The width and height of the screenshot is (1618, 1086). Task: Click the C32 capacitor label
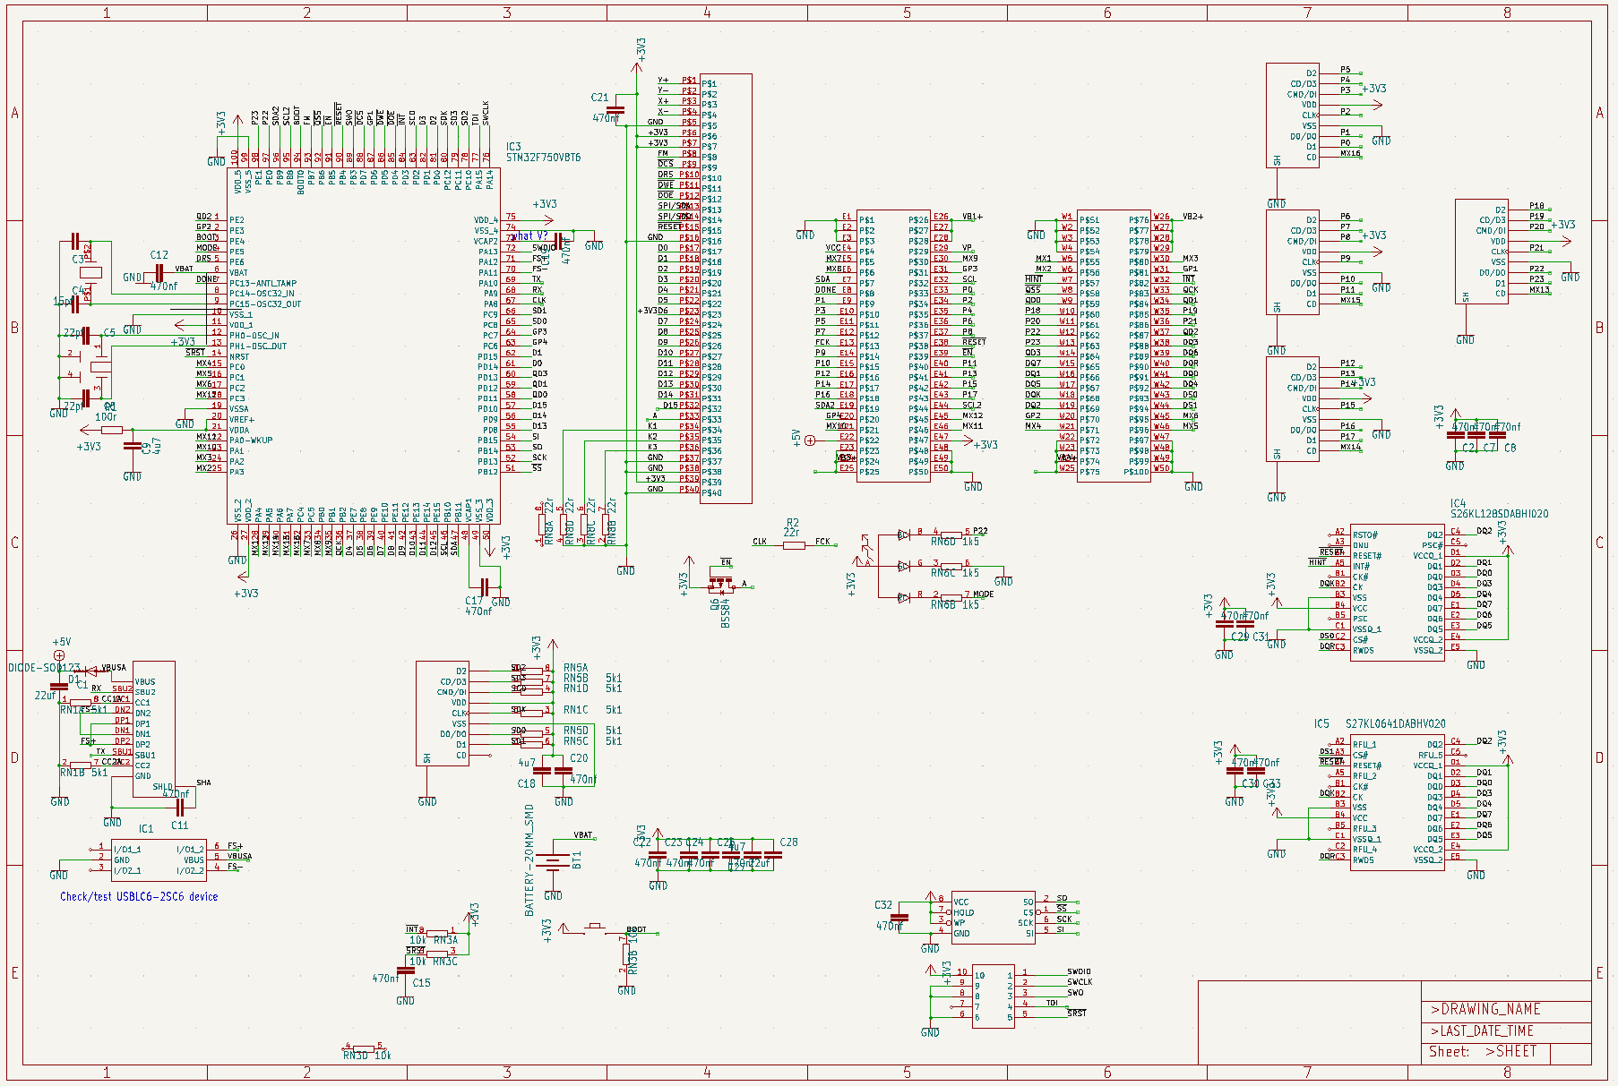tap(883, 905)
